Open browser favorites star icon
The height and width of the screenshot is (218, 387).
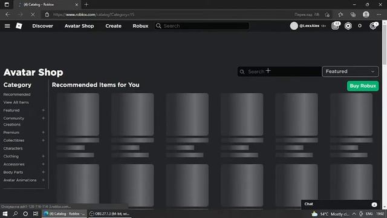[x=340, y=15]
